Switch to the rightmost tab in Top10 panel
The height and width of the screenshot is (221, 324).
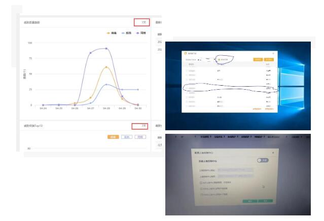click(140, 137)
